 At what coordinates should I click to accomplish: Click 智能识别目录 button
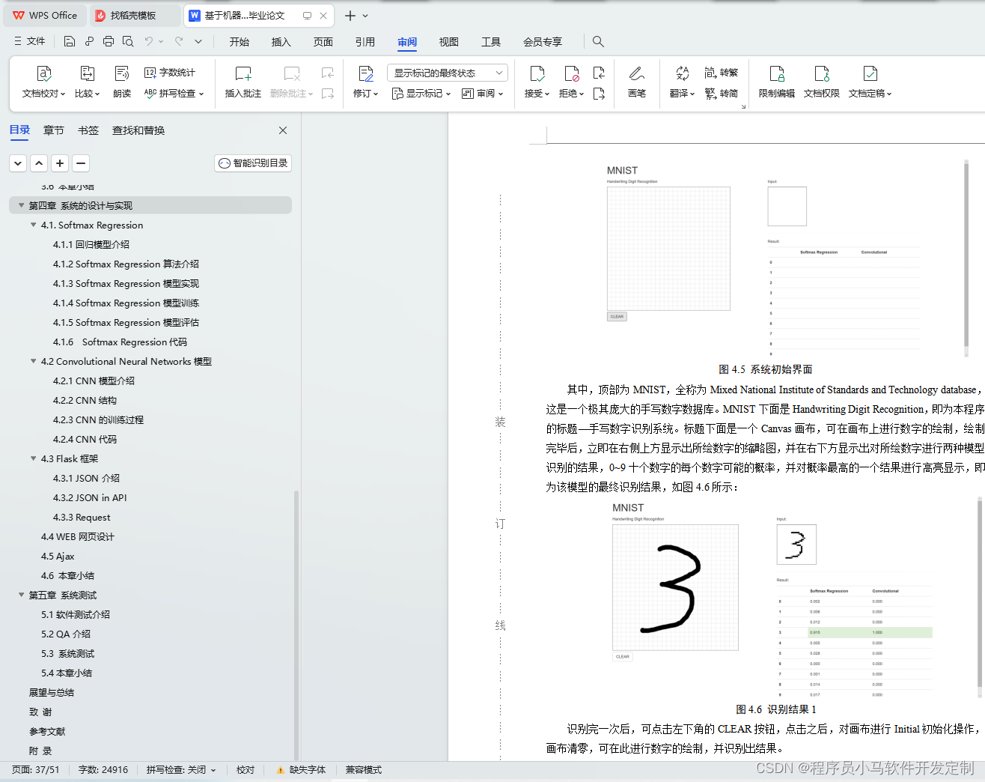[x=253, y=163]
